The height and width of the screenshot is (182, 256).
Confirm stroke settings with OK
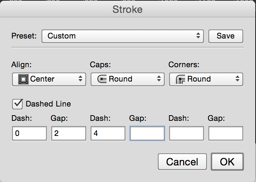pos(227,162)
